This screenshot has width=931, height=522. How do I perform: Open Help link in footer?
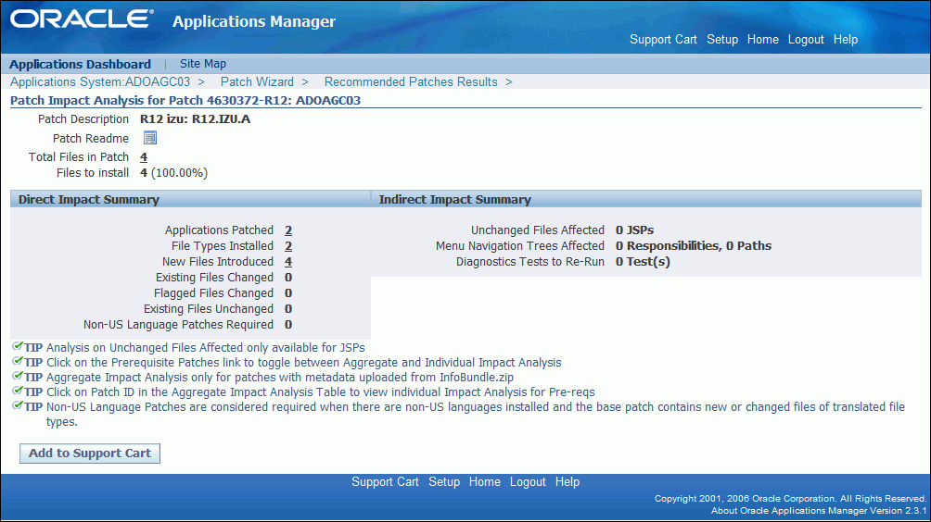[567, 481]
